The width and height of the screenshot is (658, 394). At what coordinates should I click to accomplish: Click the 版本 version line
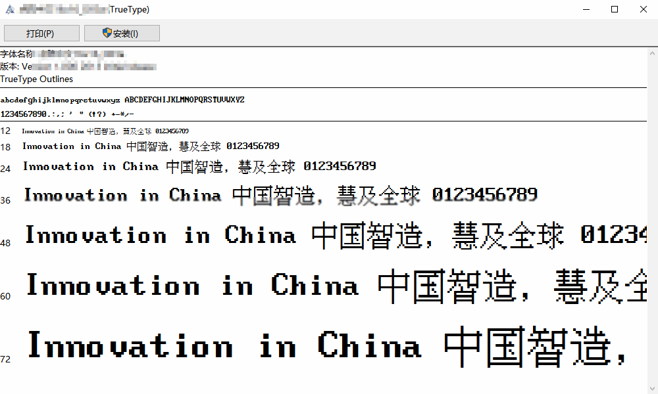coord(78,66)
